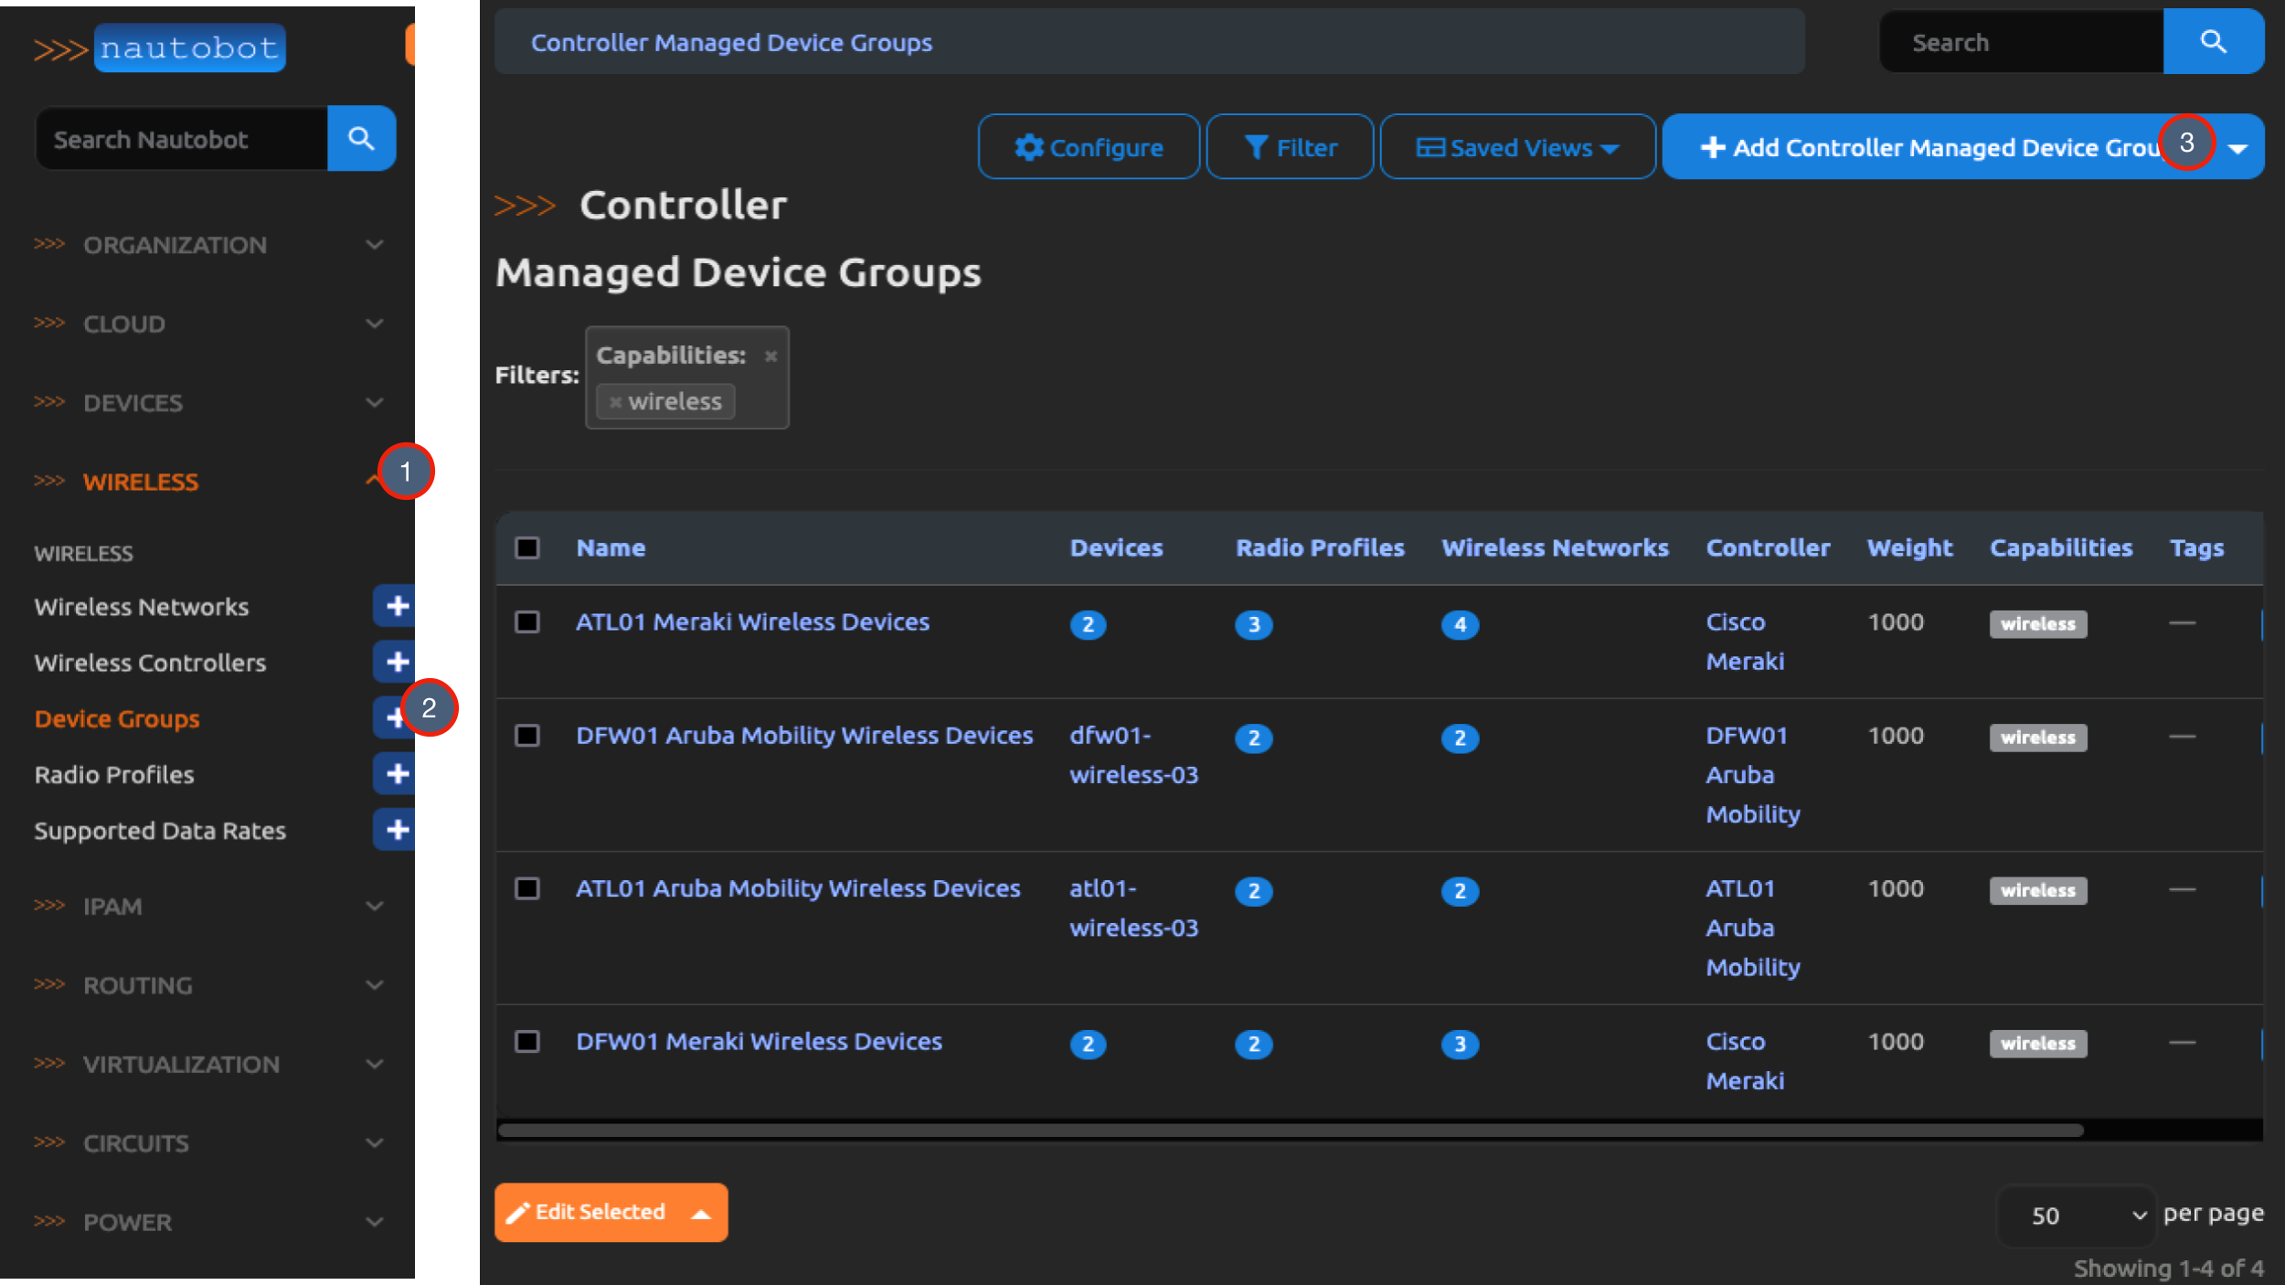The height and width of the screenshot is (1285, 2285).
Task: Open the IPAM sidebar menu
Action: coord(112,906)
